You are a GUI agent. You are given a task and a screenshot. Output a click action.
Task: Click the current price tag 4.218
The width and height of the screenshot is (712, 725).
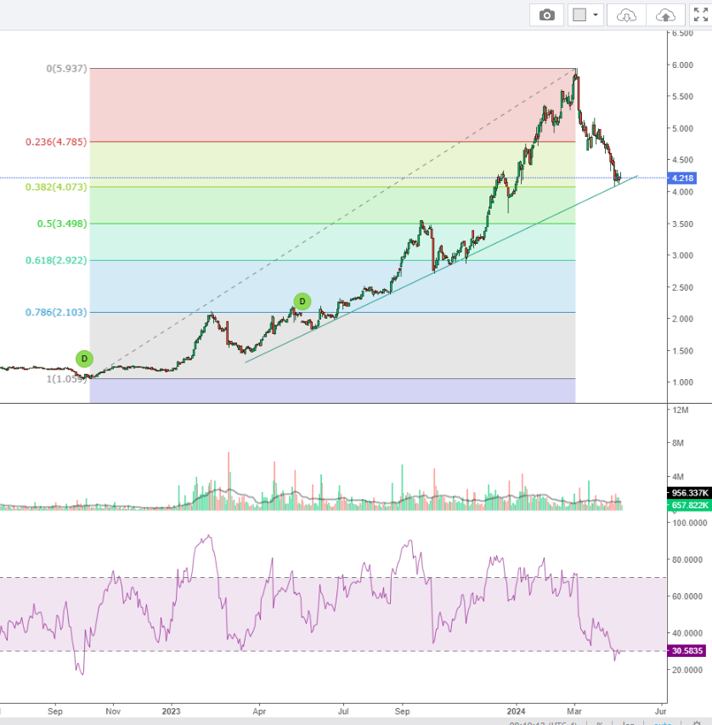pyautogui.click(x=682, y=178)
